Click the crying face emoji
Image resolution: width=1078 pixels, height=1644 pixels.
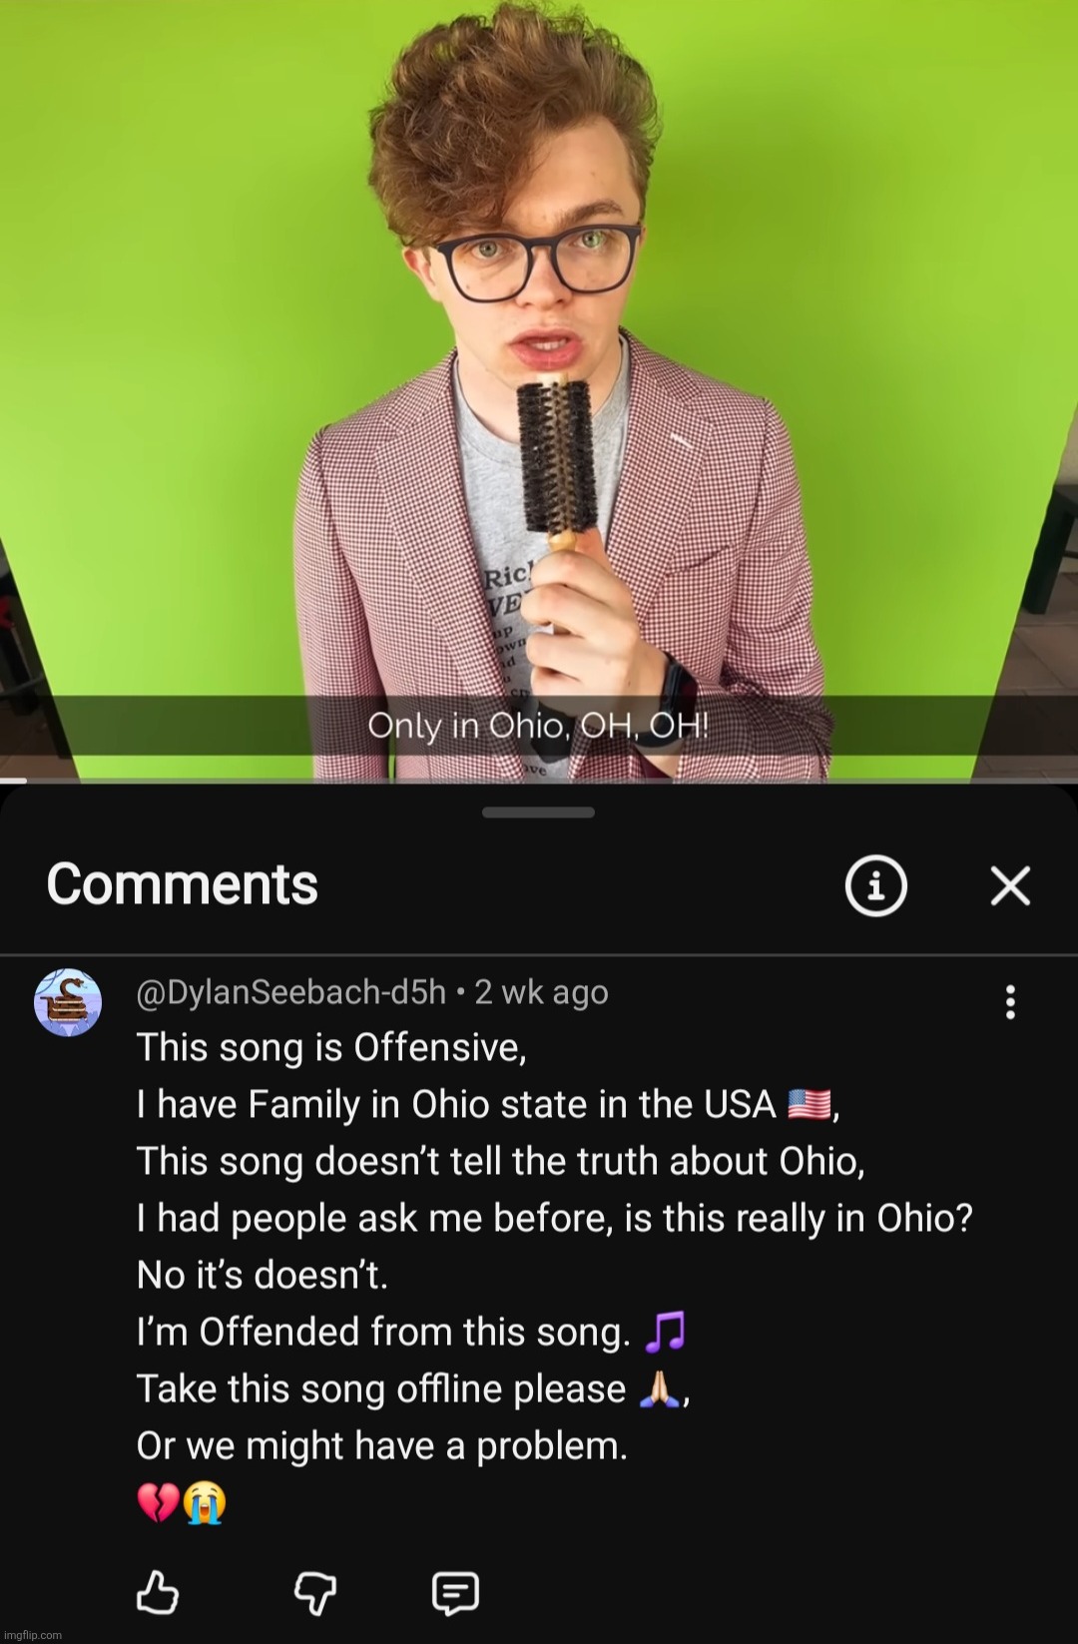(x=205, y=1502)
